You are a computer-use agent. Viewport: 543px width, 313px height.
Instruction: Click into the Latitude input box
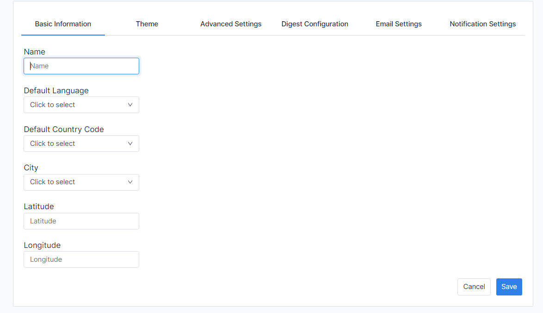tap(81, 221)
